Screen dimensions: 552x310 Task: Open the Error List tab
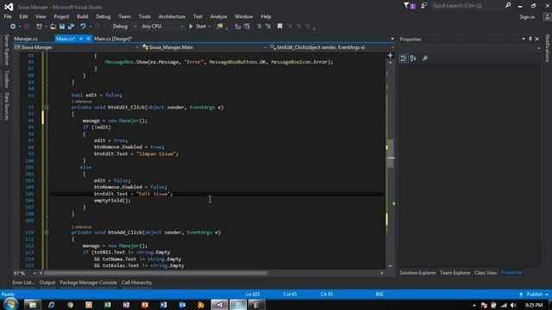coord(23,282)
